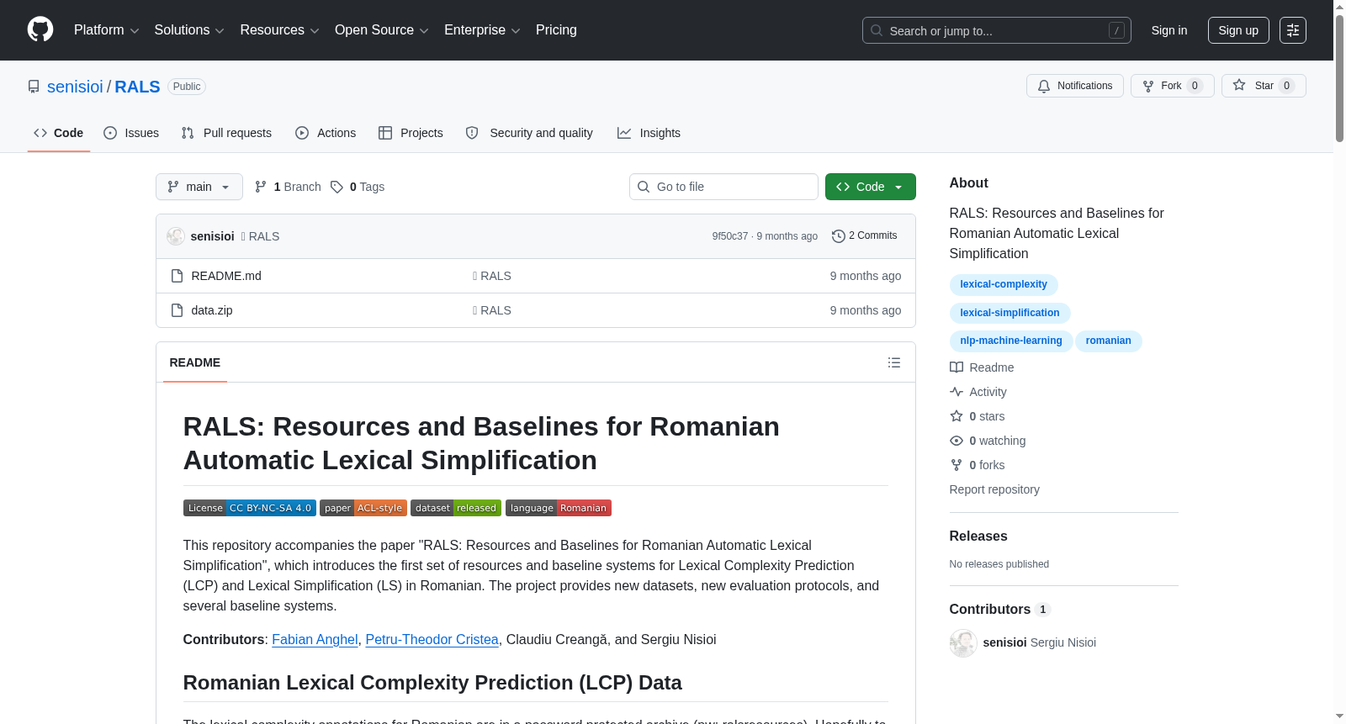Click the tag icon next to Tags
Viewport: 1346px width, 724px height.
coord(336,187)
